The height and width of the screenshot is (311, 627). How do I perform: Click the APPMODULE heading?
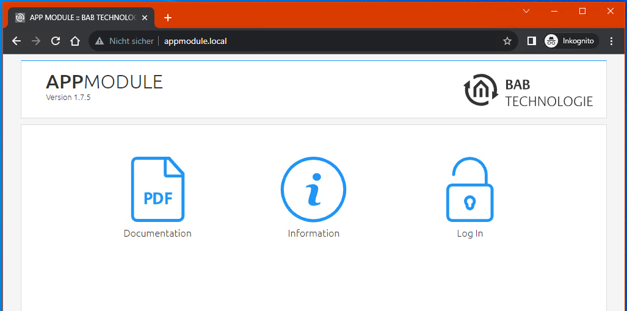pos(104,82)
